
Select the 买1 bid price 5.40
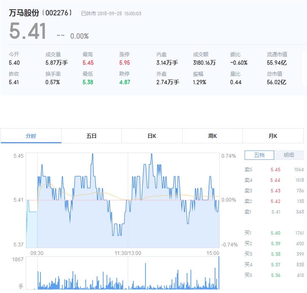click(275, 233)
